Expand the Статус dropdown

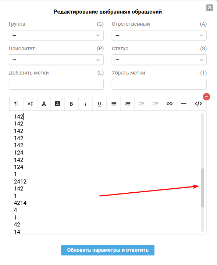pyautogui.click(x=159, y=60)
